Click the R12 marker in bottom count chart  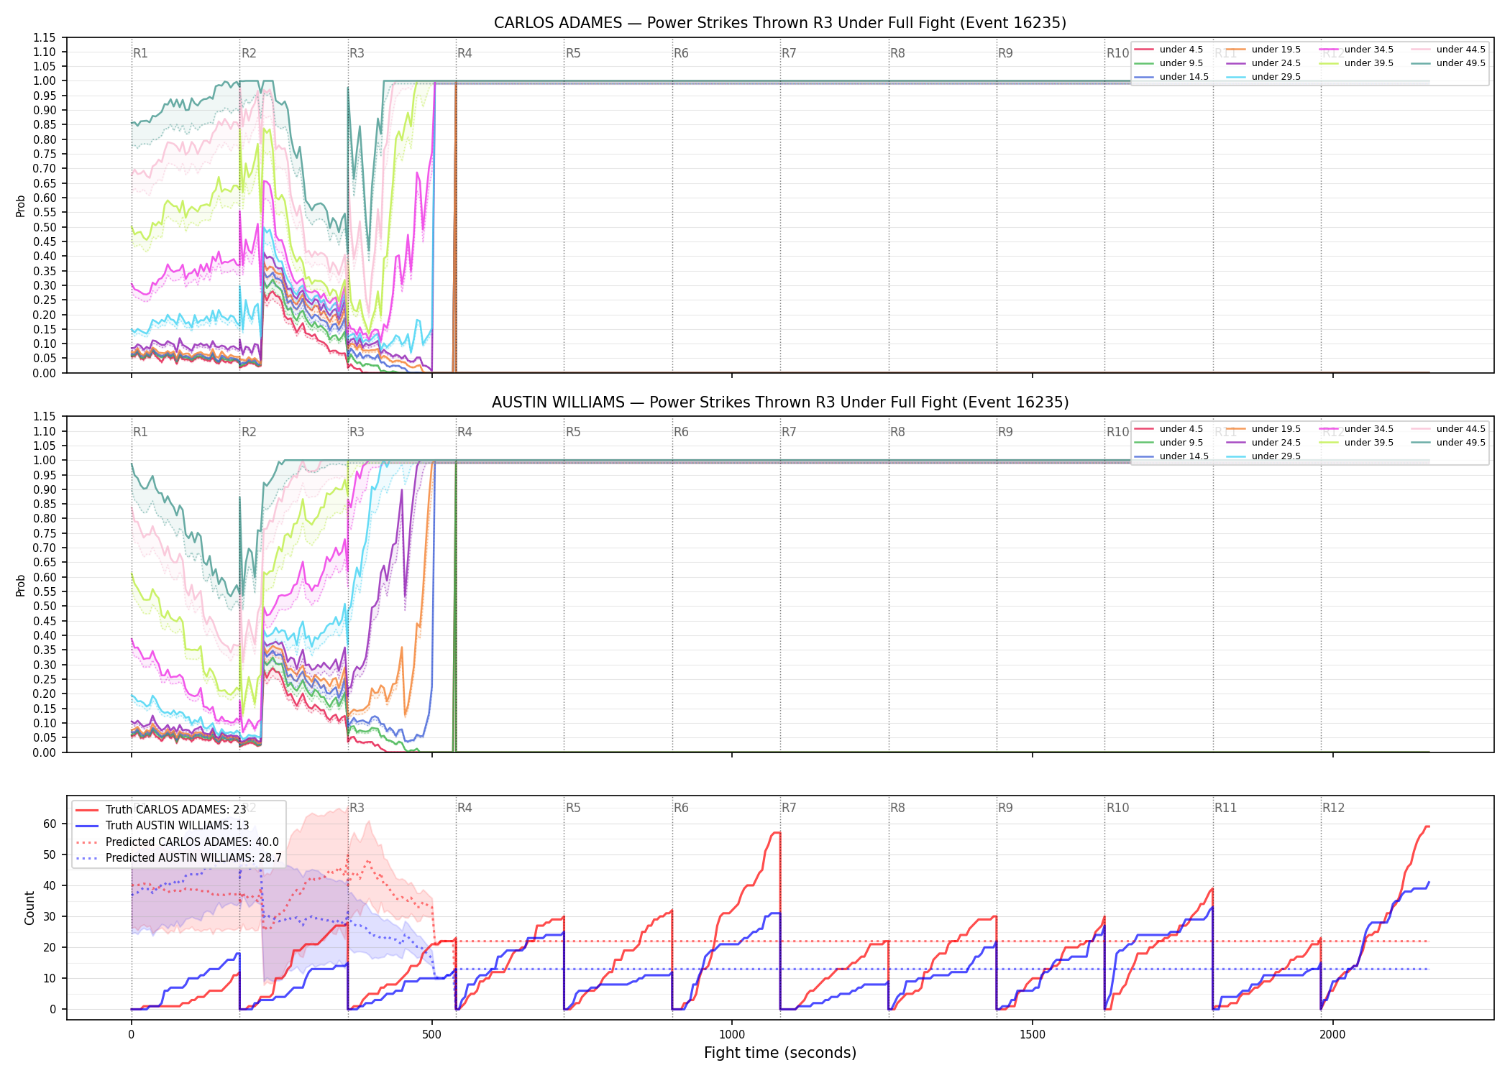pyautogui.click(x=1333, y=808)
